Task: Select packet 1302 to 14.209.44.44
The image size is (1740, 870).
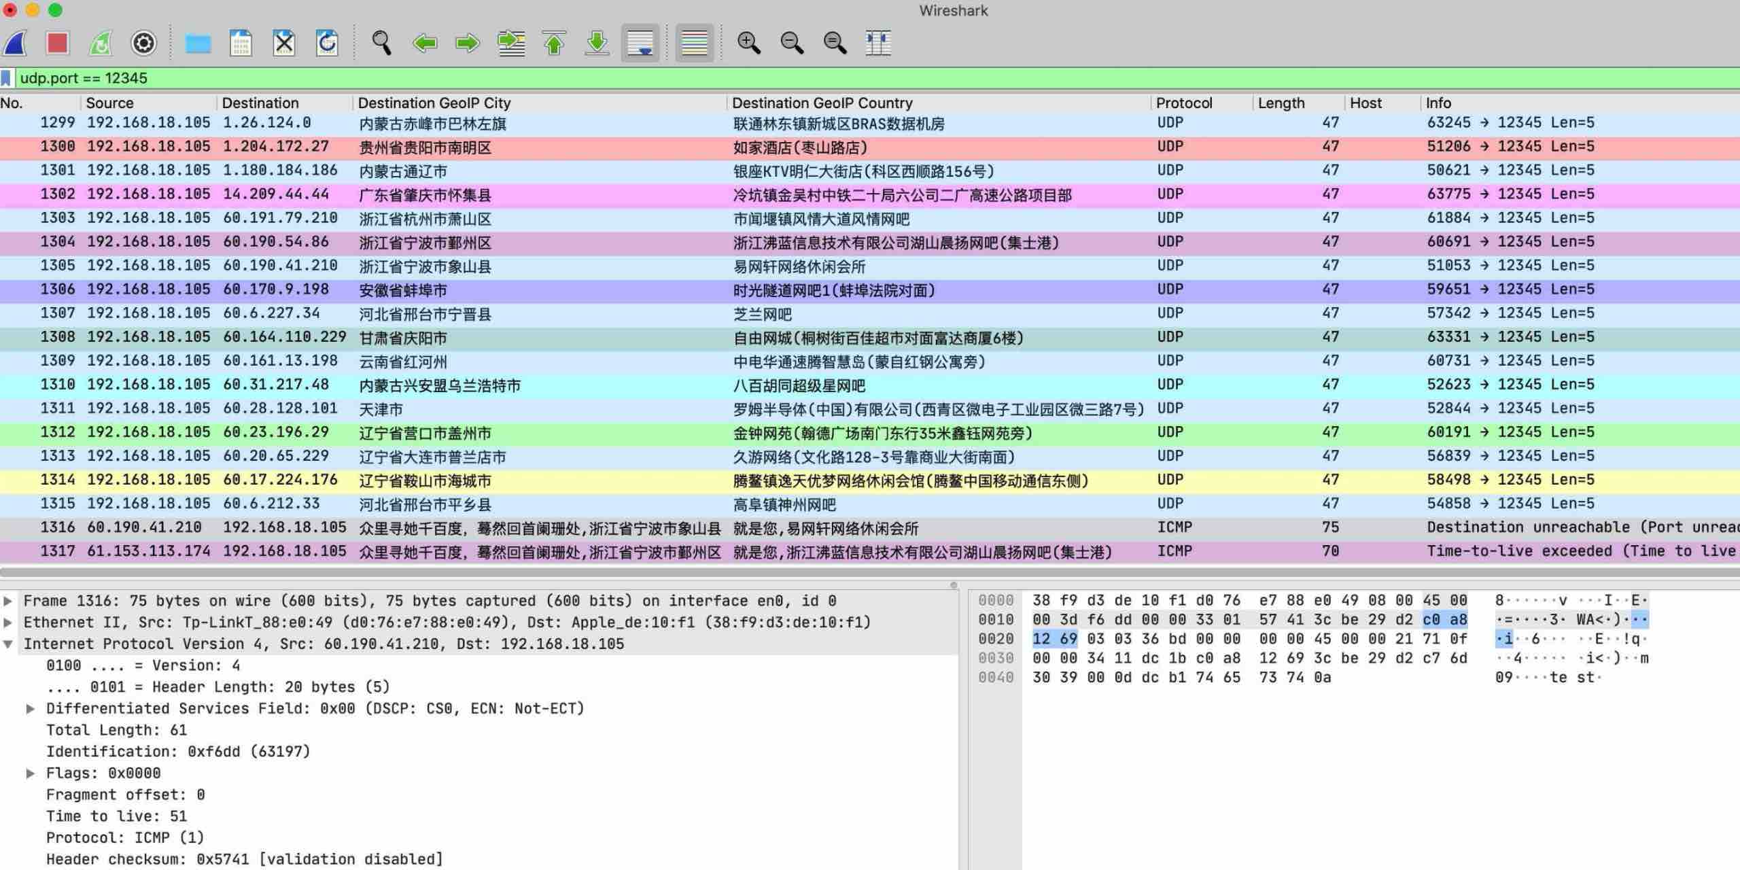Action: [x=870, y=194]
